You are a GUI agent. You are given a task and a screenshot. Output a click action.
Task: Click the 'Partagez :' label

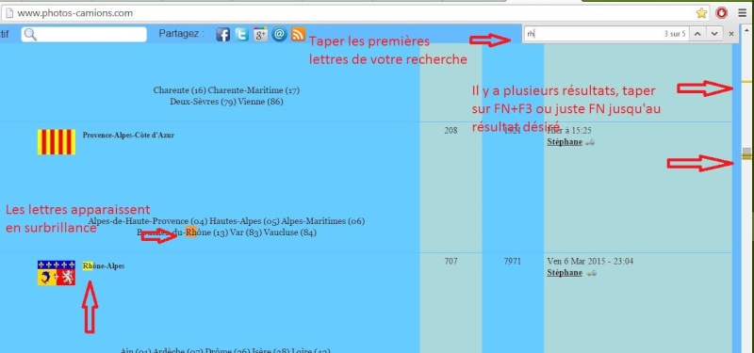click(x=181, y=34)
